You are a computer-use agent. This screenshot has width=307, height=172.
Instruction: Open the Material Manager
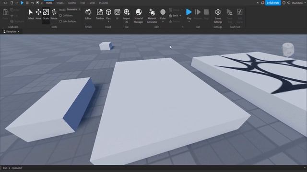tap(139, 16)
